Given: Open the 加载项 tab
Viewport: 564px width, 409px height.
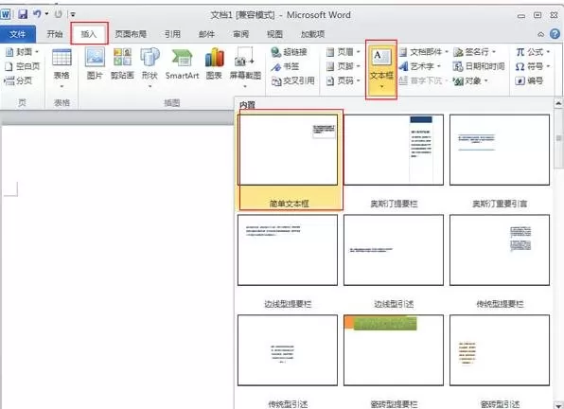Looking at the screenshot, I should click(x=312, y=34).
